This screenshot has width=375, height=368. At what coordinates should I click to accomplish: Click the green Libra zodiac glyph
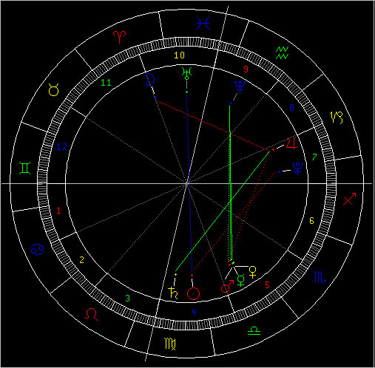click(x=254, y=331)
